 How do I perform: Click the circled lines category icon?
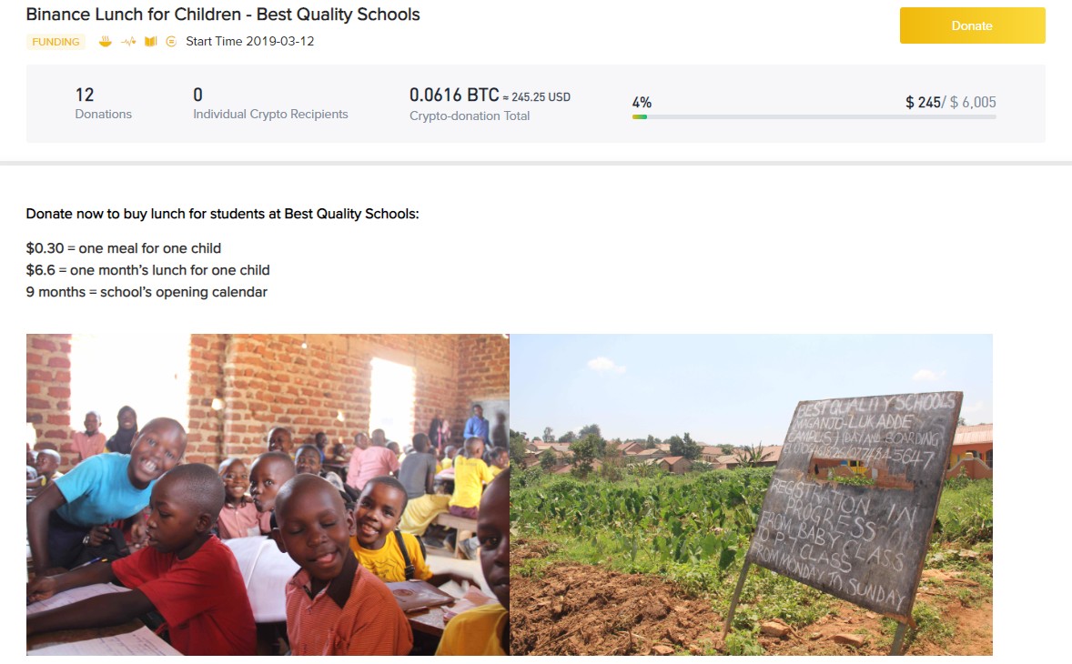(x=172, y=42)
